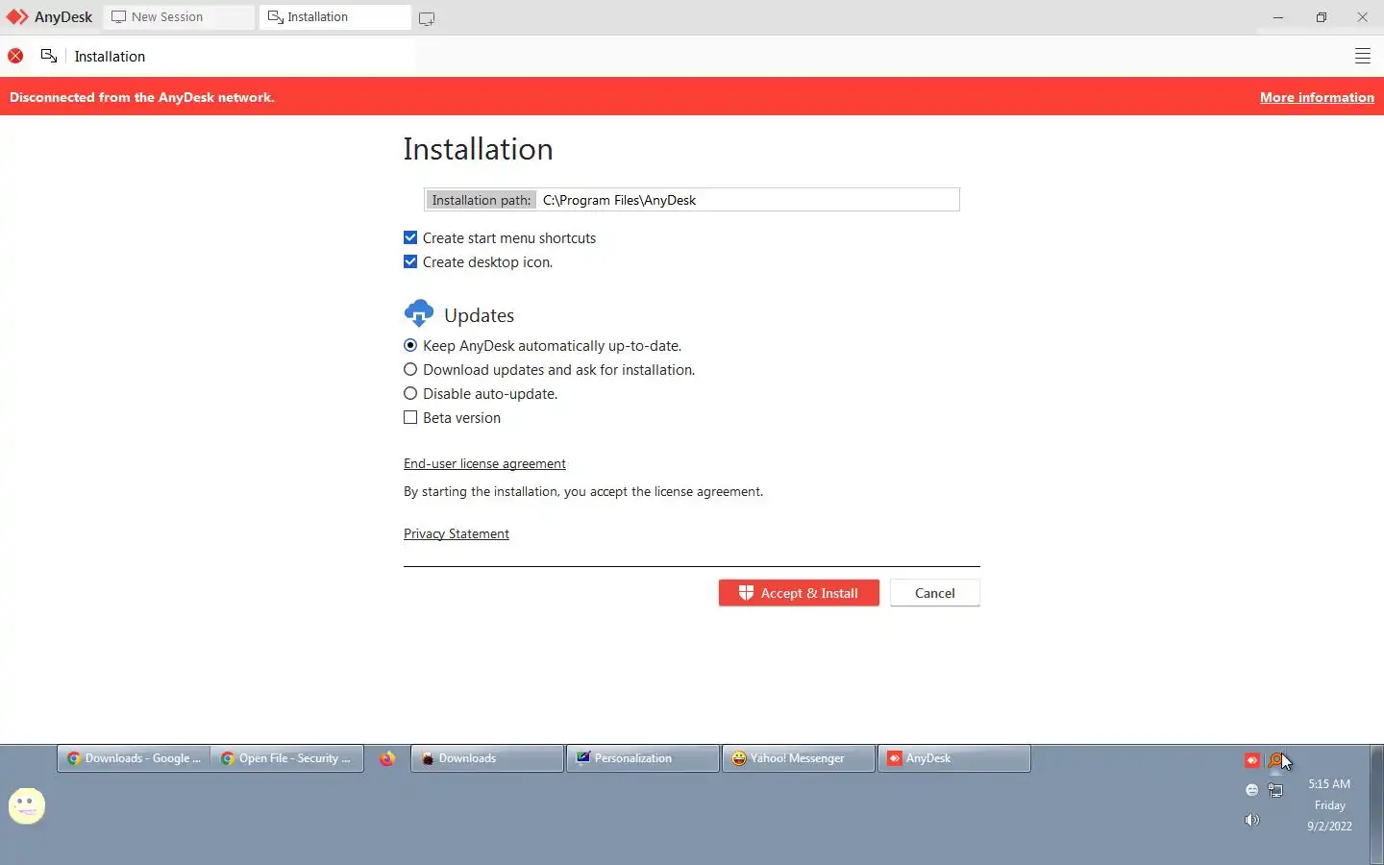1384x865 pixels.
Task: Enable the Beta version checkbox
Action: (x=410, y=417)
